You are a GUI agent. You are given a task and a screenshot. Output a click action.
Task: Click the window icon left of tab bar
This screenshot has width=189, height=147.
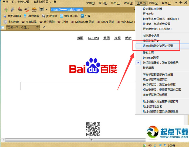click(x=2, y=27)
